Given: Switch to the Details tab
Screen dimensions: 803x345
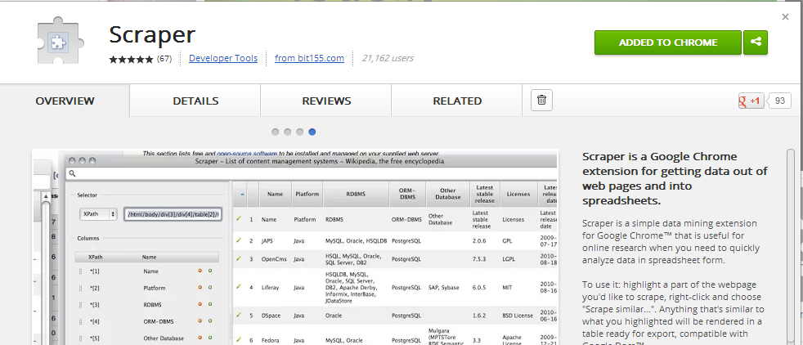Looking at the screenshot, I should (x=195, y=101).
